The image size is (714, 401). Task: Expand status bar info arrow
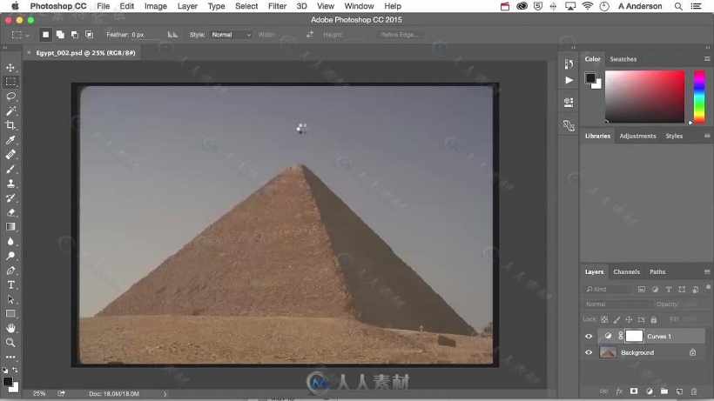[x=165, y=394]
